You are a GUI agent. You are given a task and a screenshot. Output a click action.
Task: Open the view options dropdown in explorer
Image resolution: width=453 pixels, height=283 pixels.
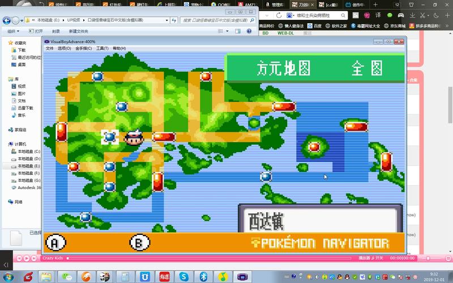coord(227,31)
